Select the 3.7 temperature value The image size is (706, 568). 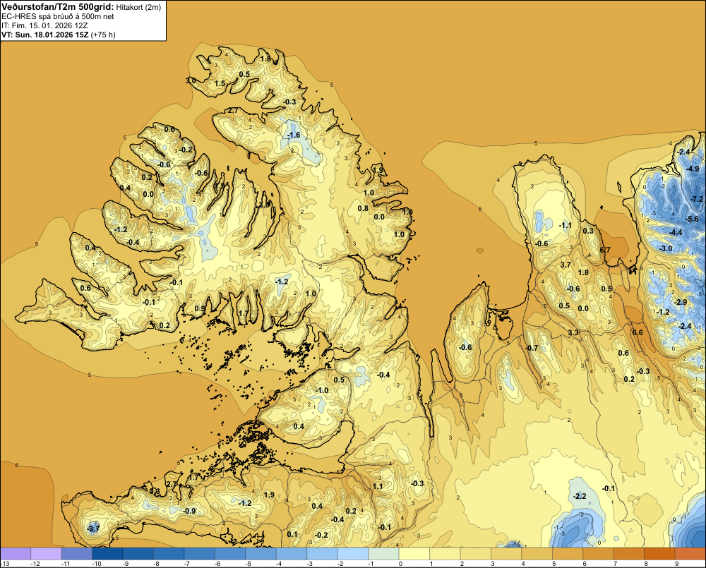(566, 265)
